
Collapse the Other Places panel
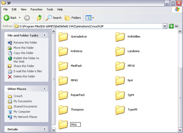click(45, 88)
